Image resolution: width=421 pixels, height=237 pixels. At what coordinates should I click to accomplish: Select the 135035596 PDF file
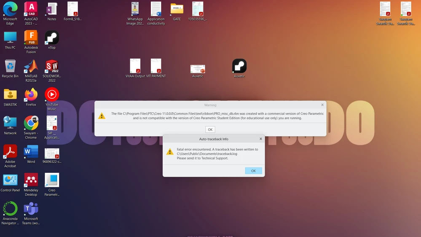click(198, 11)
